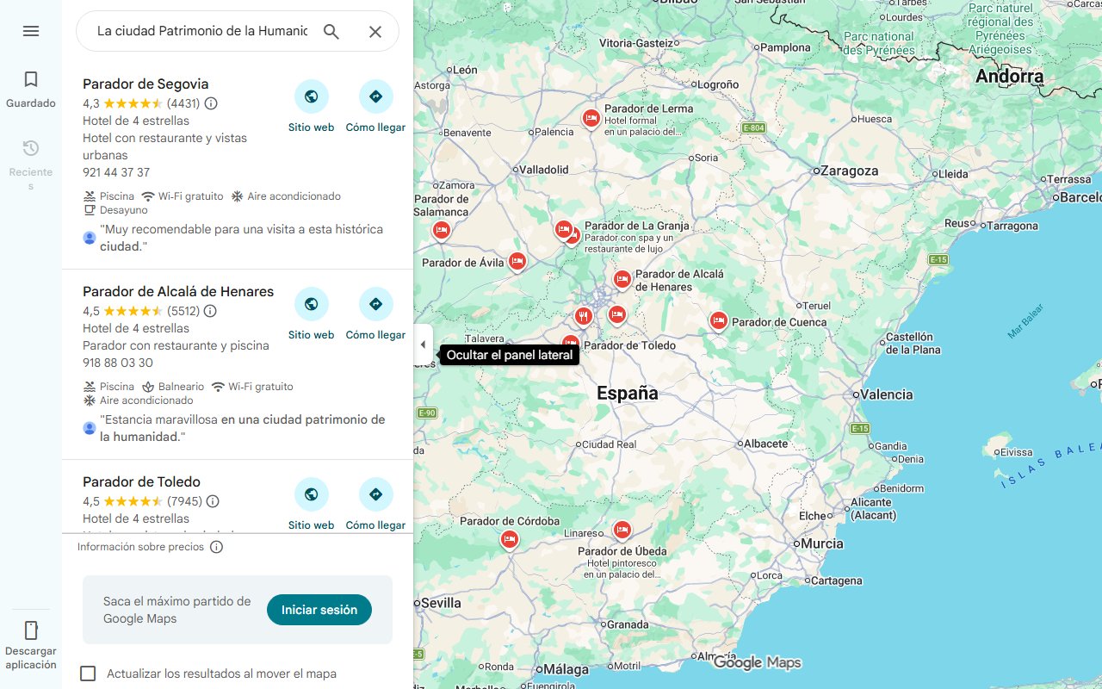The width and height of the screenshot is (1102, 689).
Task: Select the Parador de Cuenca map marker
Action: tap(718, 320)
